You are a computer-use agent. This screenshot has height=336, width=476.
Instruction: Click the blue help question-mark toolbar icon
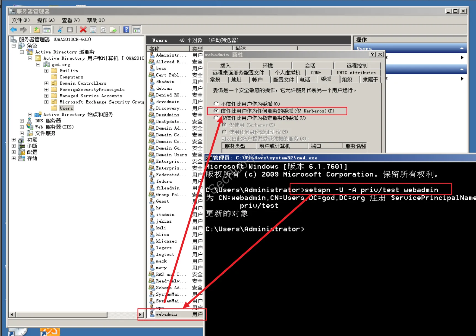pos(126,30)
